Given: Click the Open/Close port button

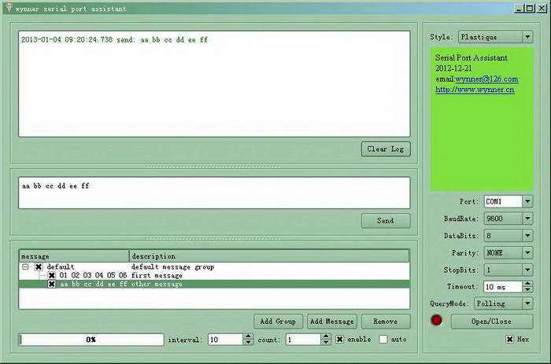Looking at the screenshot, I should point(492,322).
